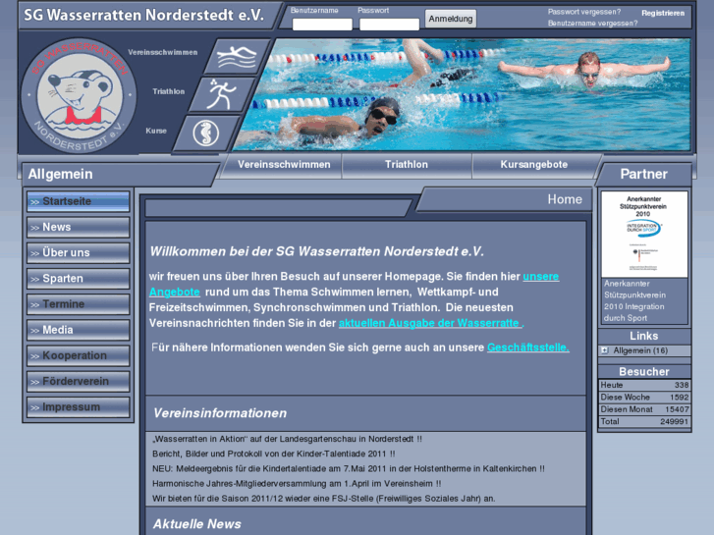Click the Anmeldung login button

(451, 19)
